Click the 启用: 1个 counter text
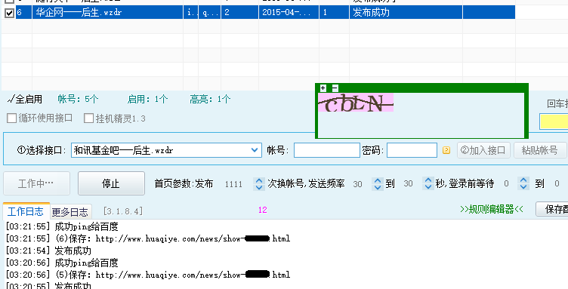The height and width of the screenshot is (289, 568). [147, 99]
